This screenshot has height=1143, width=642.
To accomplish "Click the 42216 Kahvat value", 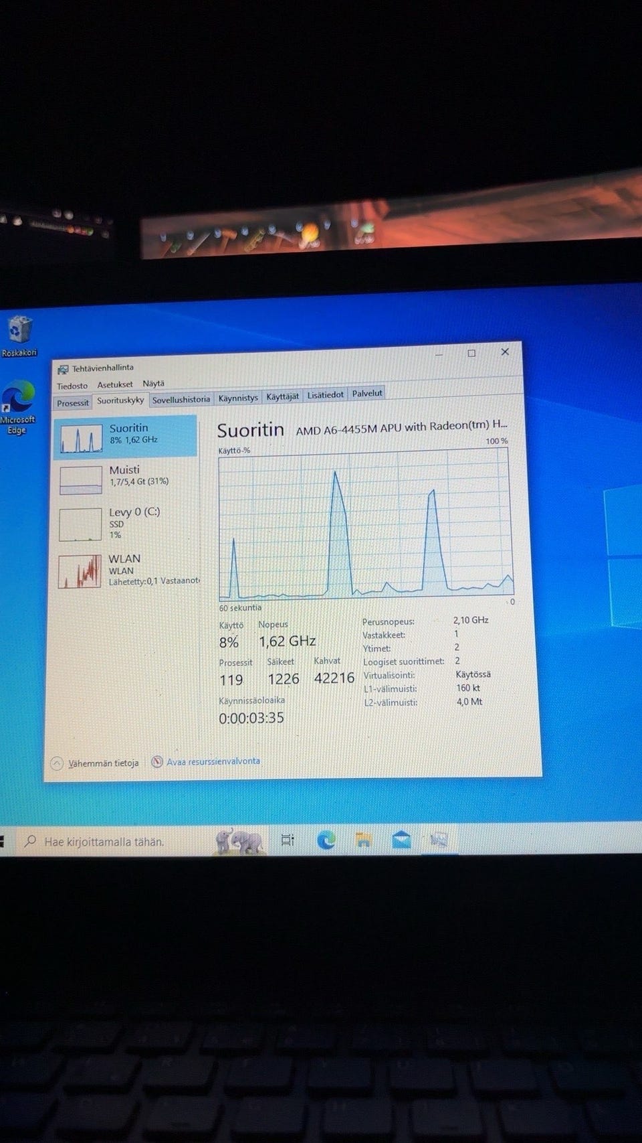I will pos(334,678).
